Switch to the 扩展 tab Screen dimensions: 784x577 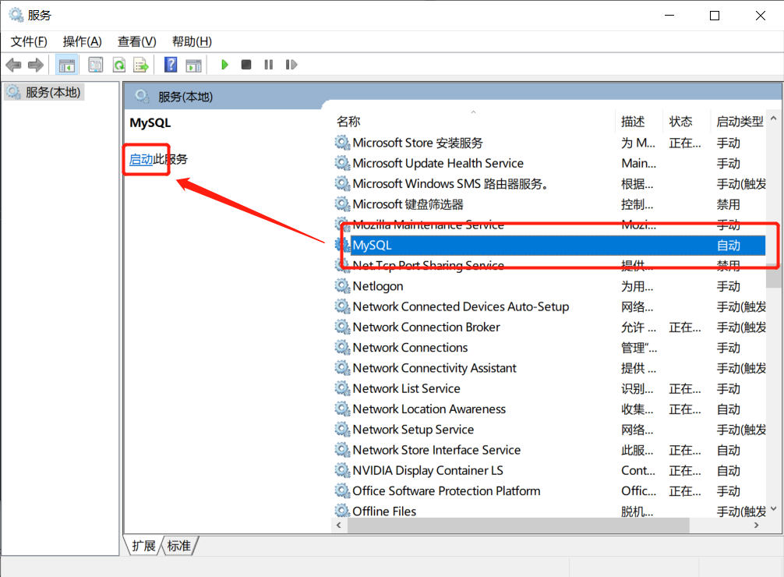click(143, 546)
